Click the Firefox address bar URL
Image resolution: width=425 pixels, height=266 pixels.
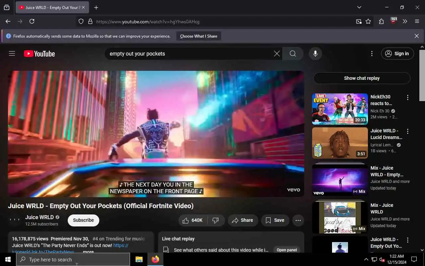(x=148, y=22)
